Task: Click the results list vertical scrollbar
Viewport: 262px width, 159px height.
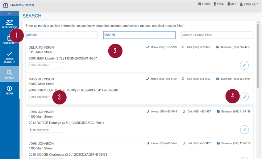Action: (x=258, y=56)
